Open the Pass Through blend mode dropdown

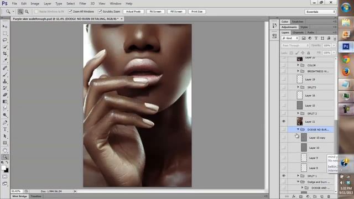pos(295,45)
